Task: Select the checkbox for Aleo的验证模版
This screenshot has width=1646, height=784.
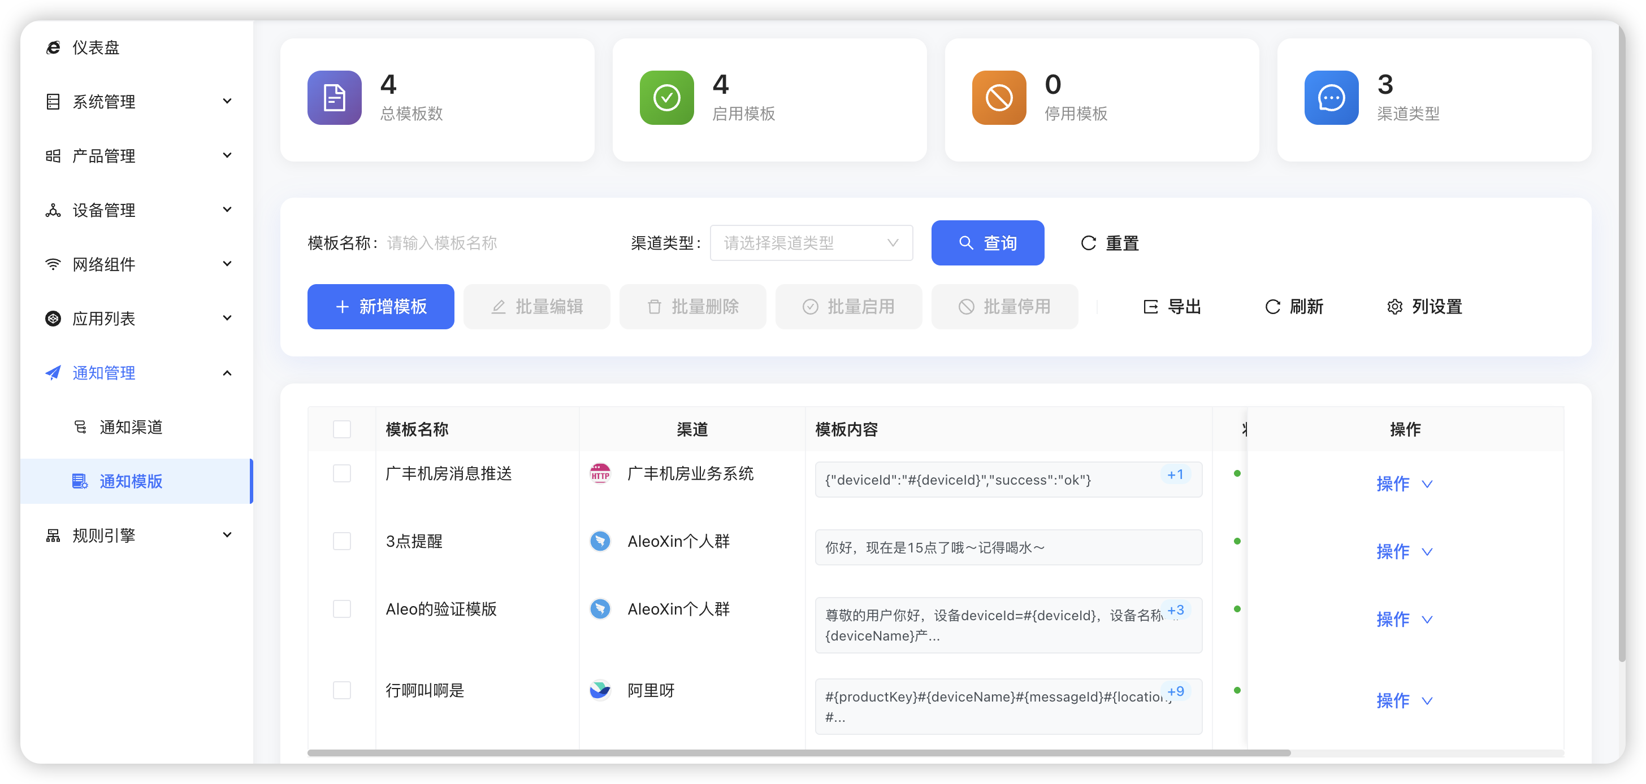Action: click(343, 608)
